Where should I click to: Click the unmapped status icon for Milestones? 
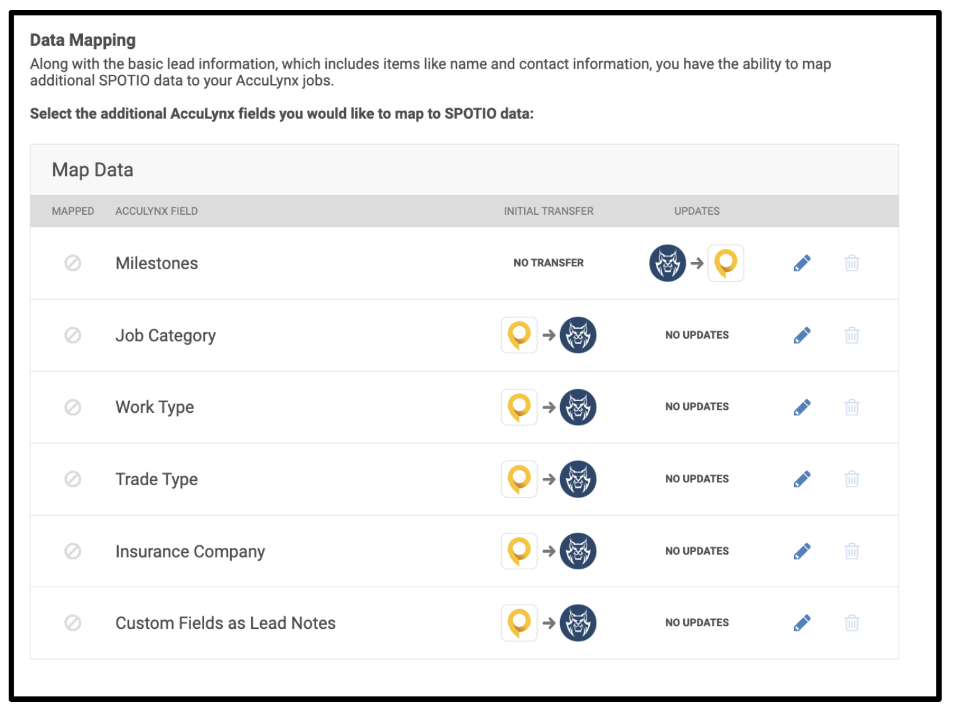point(73,263)
